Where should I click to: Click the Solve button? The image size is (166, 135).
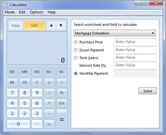point(148,91)
